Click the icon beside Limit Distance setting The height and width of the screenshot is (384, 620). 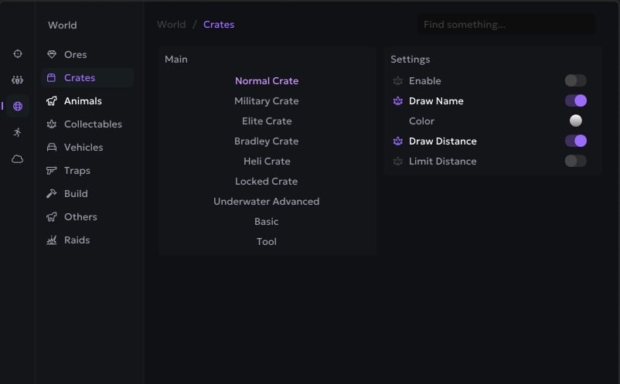click(x=398, y=161)
